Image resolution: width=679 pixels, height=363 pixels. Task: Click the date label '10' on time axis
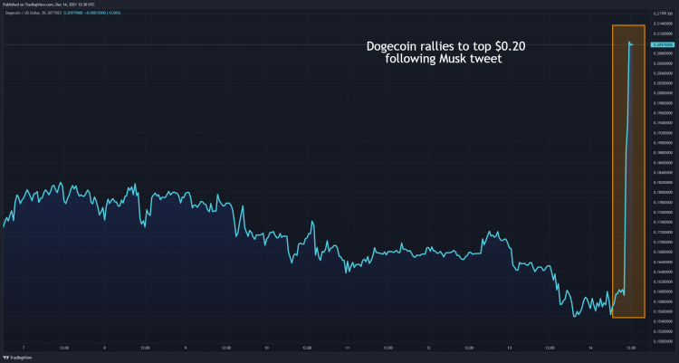pos(266,348)
